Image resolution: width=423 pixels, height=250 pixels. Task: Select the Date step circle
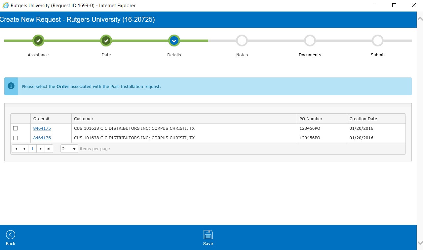(106, 41)
